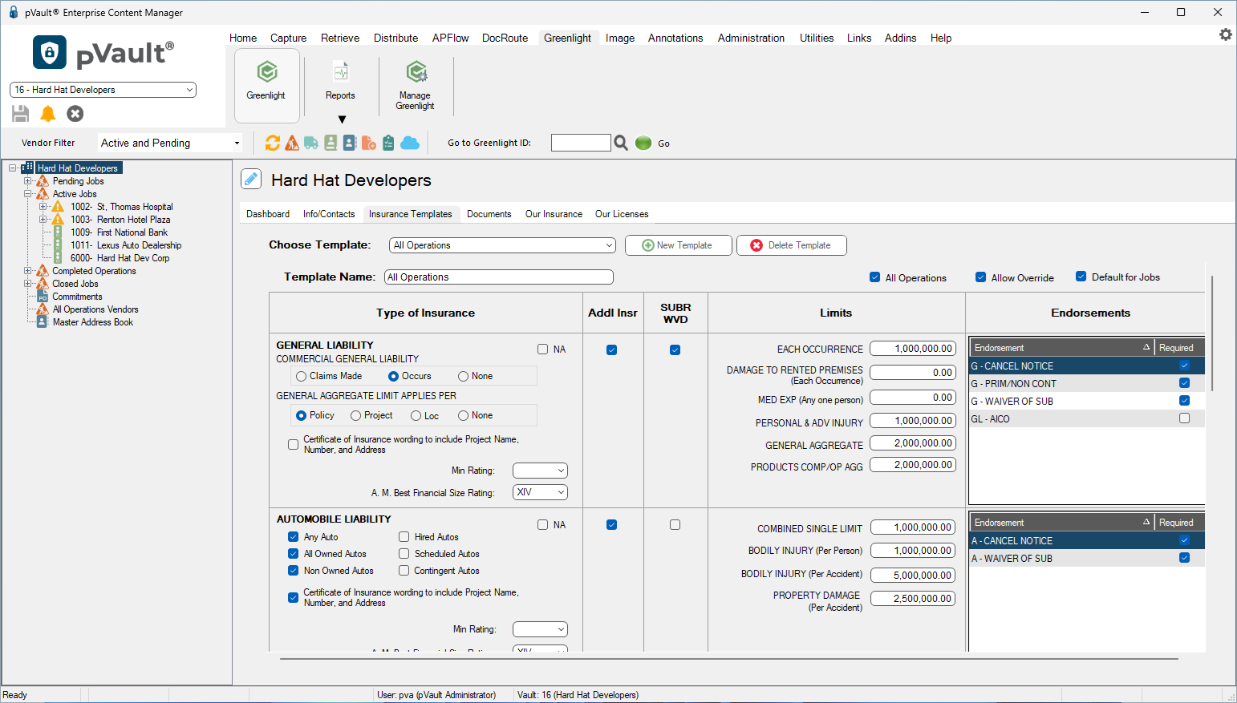Click the orange add-document toolbar icon
The image size is (1237, 703).
(369, 143)
